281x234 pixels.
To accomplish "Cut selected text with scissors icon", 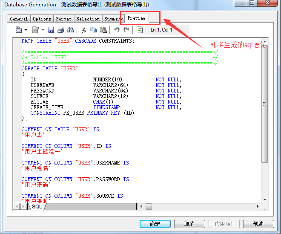I will [83, 30].
